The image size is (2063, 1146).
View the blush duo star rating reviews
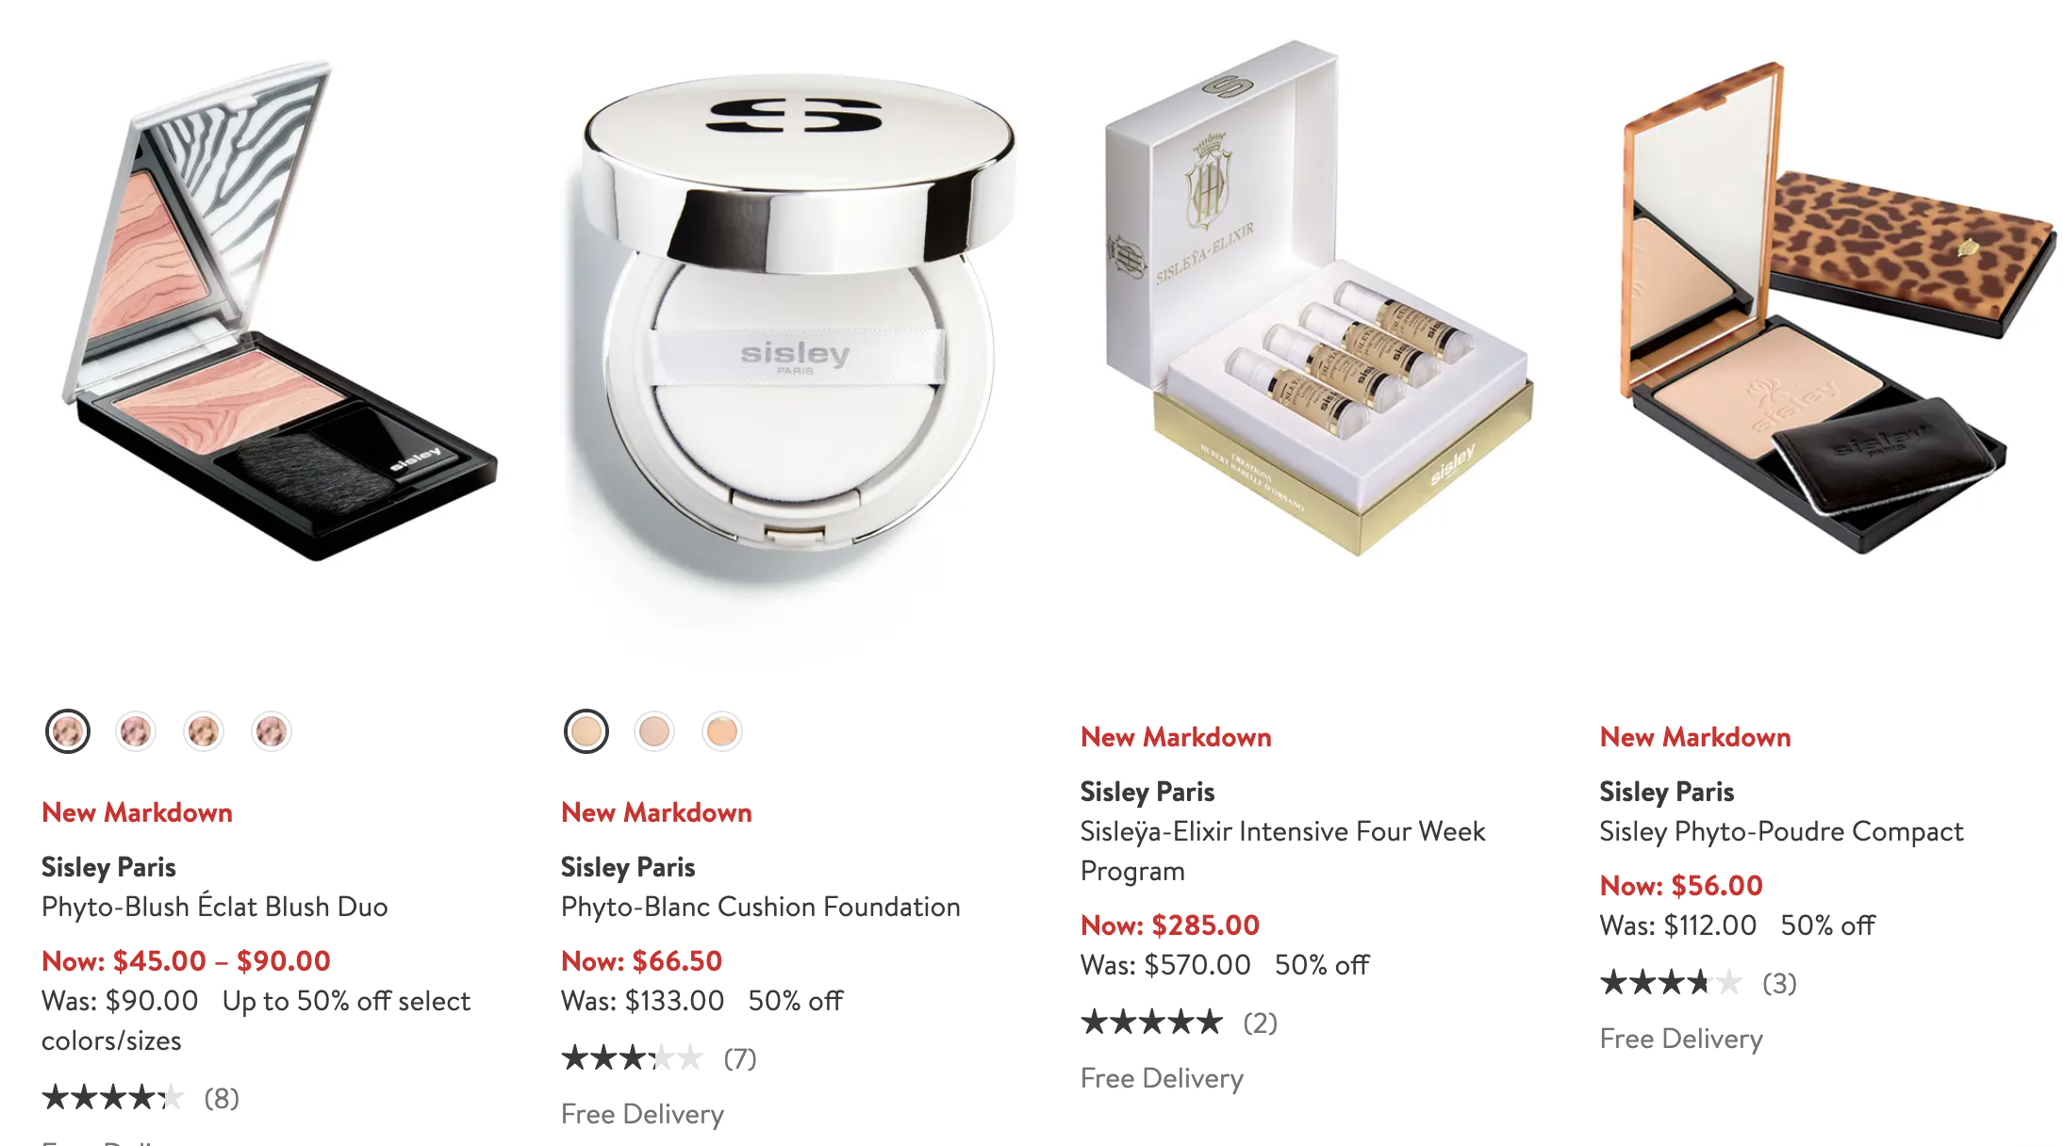[x=140, y=1098]
